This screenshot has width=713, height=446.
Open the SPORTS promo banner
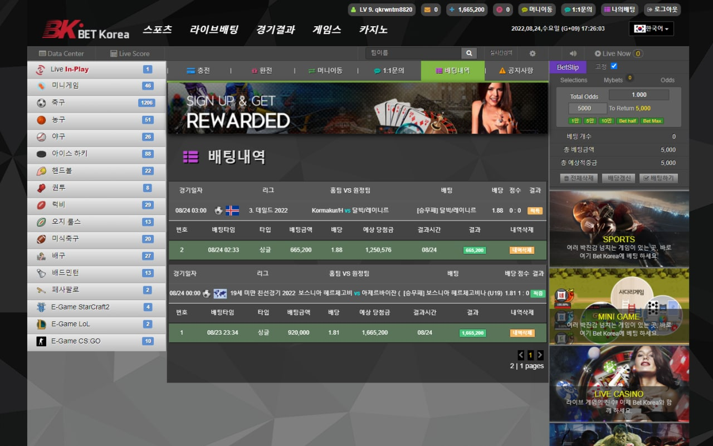(x=619, y=228)
